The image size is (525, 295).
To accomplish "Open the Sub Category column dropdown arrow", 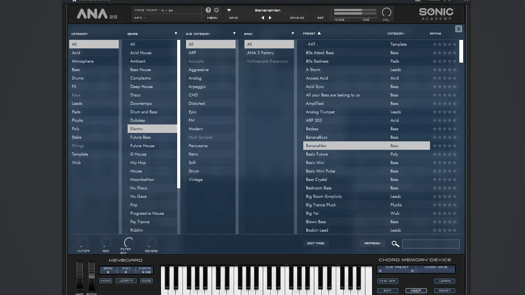I will pos(234,33).
